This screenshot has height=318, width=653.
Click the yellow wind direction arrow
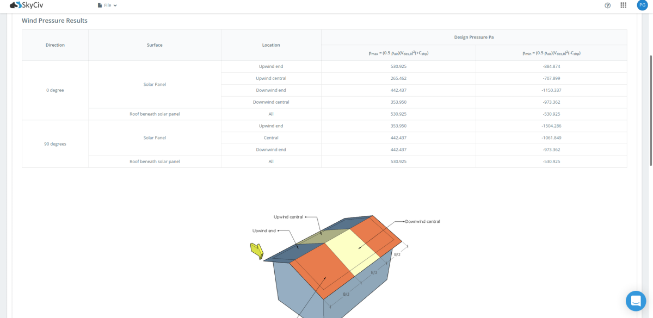pyautogui.click(x=256, y=251)
